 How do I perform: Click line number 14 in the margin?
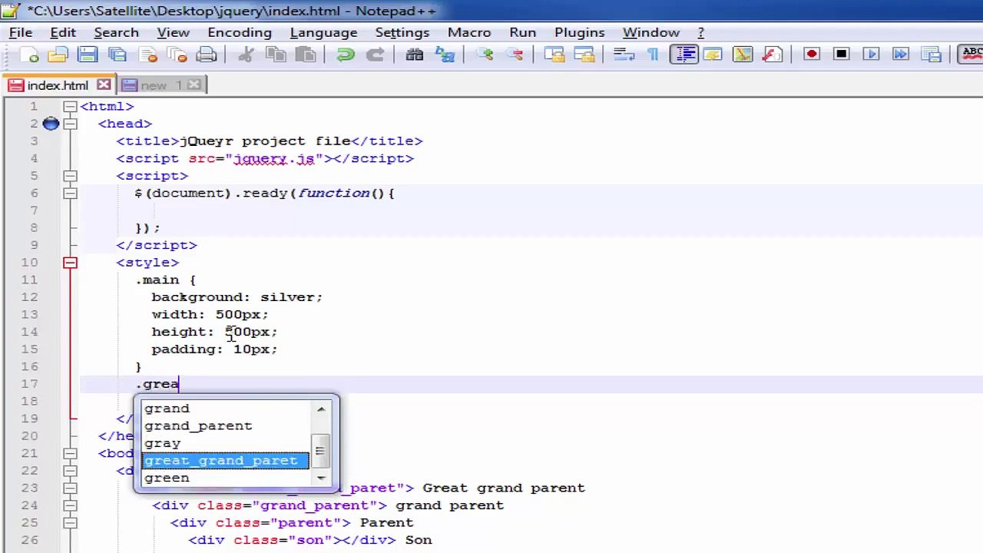[x=30, y=332]
